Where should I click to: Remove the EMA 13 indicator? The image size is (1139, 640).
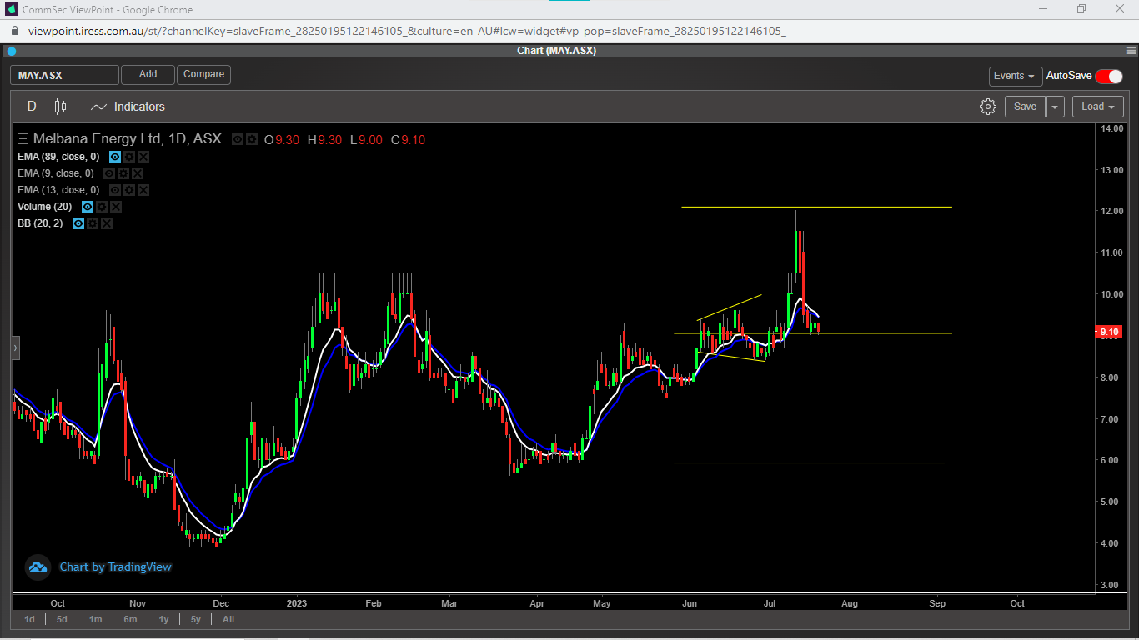[143, 190]
